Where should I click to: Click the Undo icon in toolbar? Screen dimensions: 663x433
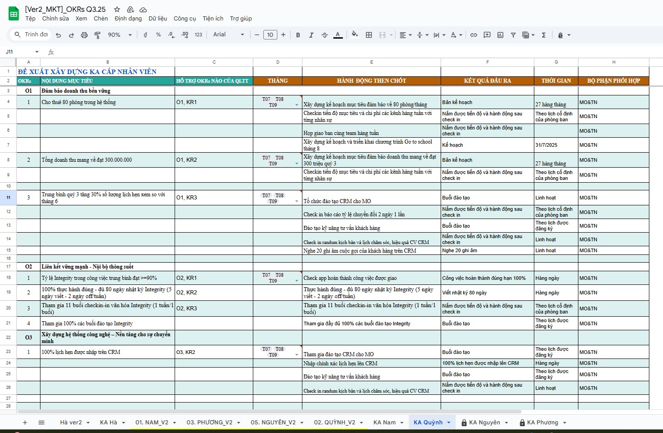58,35
